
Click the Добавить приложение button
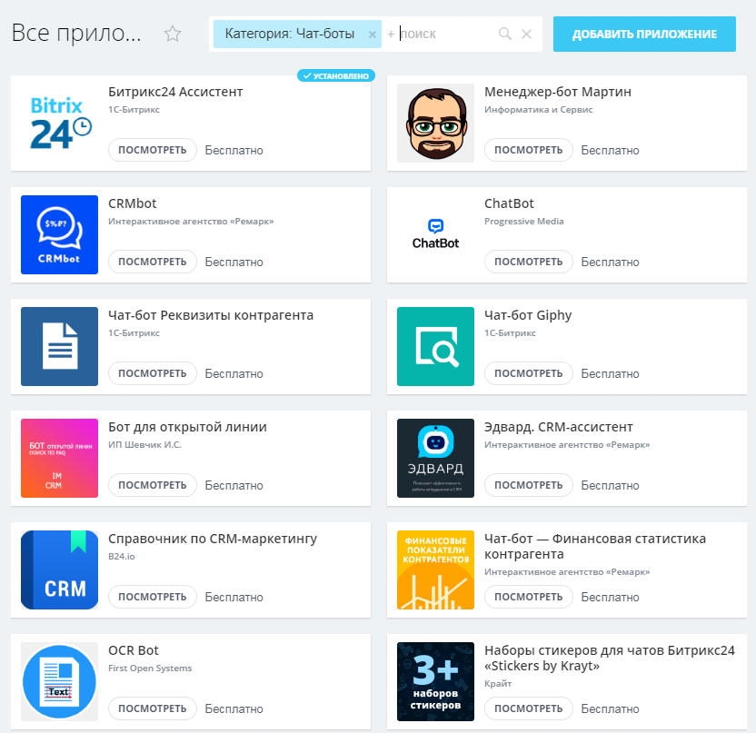[644, 35]
